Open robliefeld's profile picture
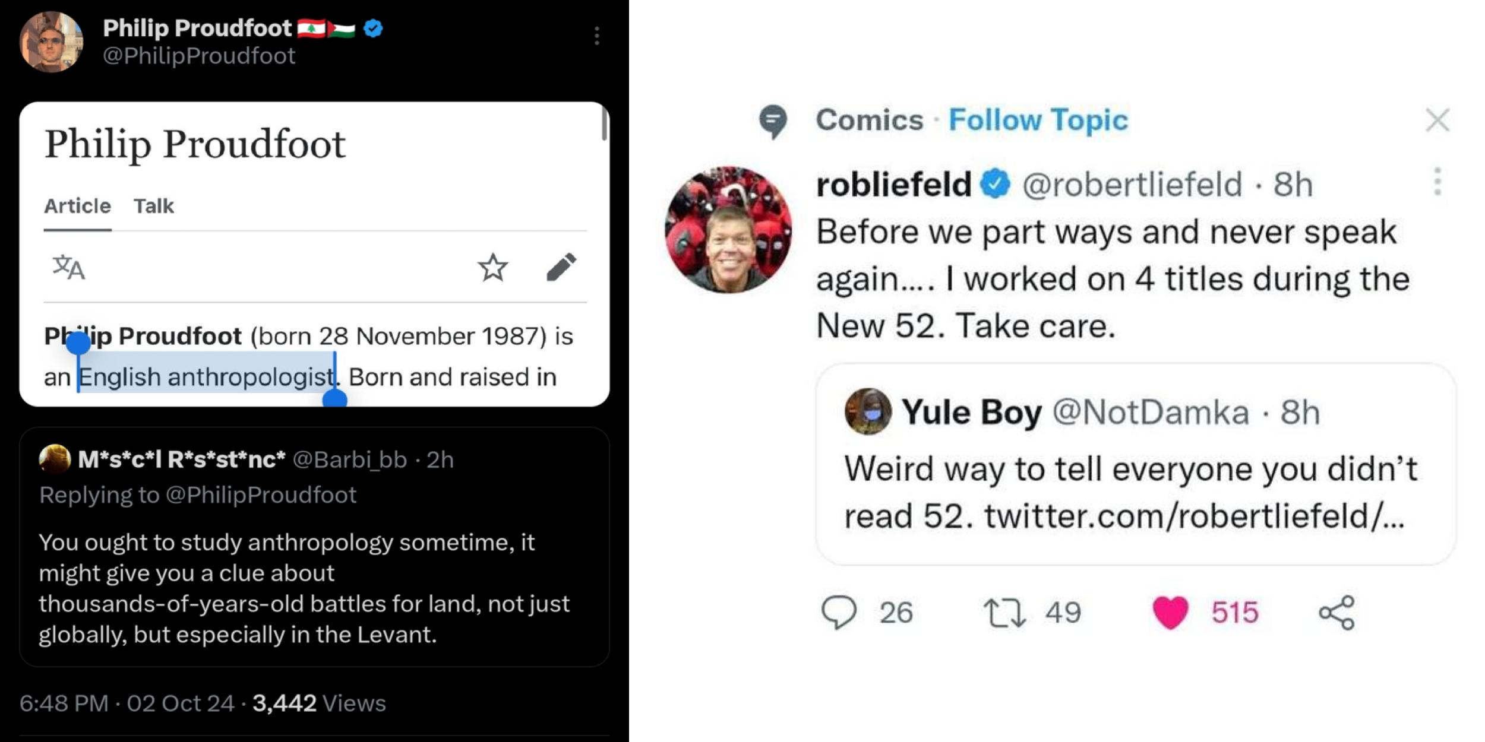 pos(728,230)
